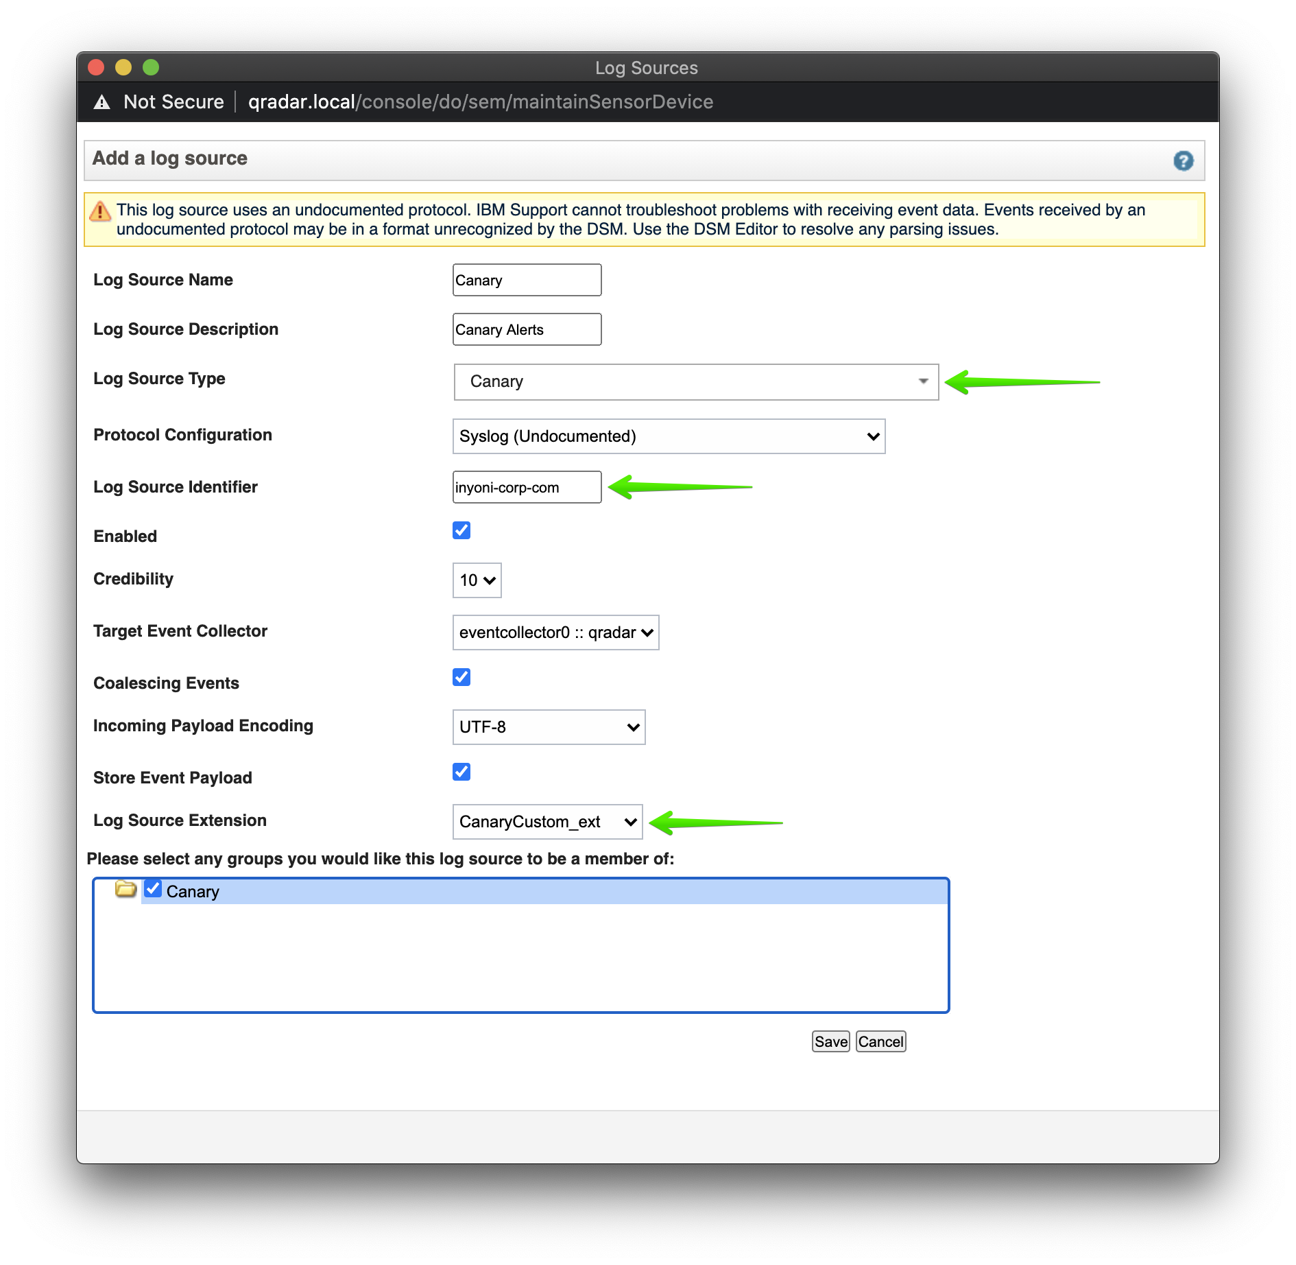Click the qradar.local URL in the address bar

[481, 102]
